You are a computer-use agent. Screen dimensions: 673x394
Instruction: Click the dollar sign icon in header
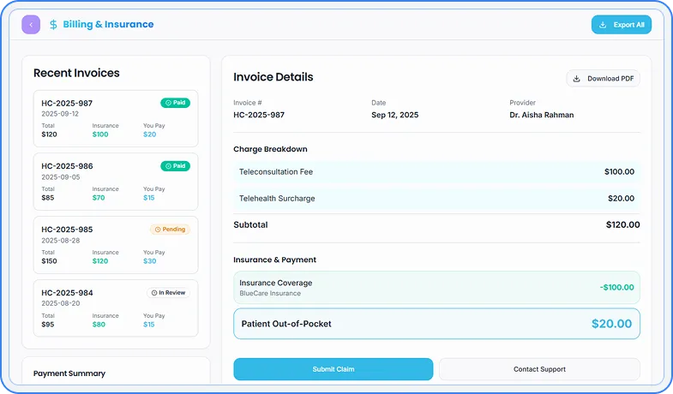(53, 25)
